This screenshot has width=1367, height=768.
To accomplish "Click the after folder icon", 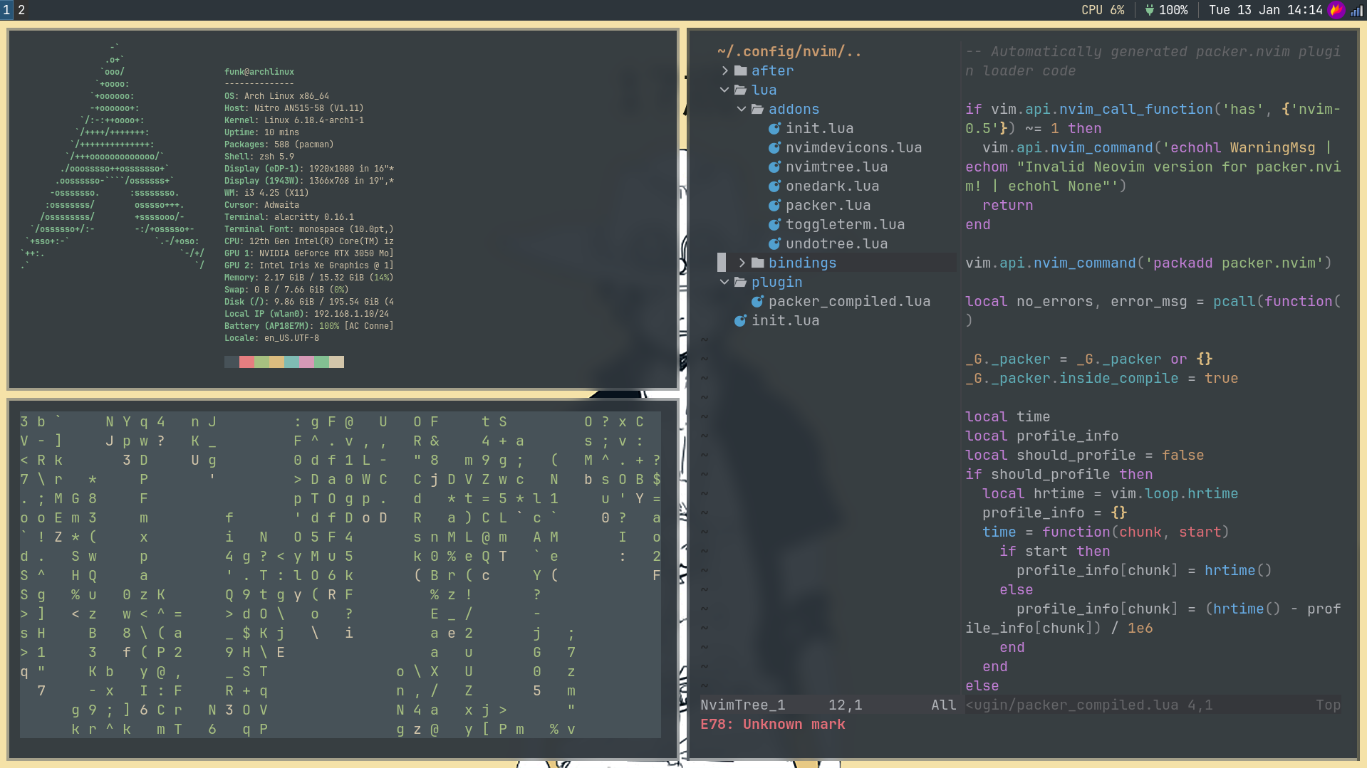I will tap(741, 70).
